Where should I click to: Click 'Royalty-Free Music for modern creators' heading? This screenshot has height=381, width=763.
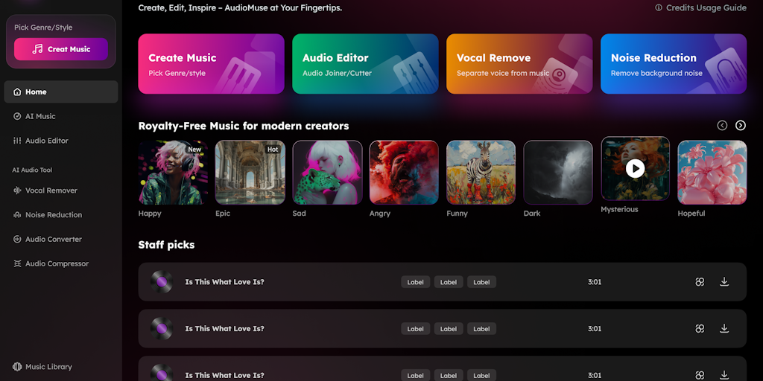pyautogui.click(x=244, y=126)
